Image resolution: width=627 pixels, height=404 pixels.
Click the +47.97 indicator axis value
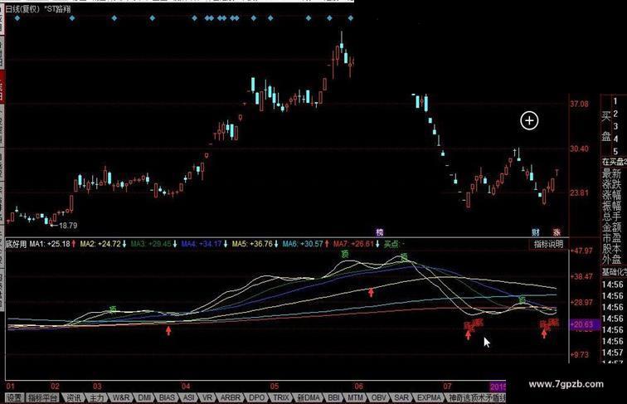click(582, 251)
